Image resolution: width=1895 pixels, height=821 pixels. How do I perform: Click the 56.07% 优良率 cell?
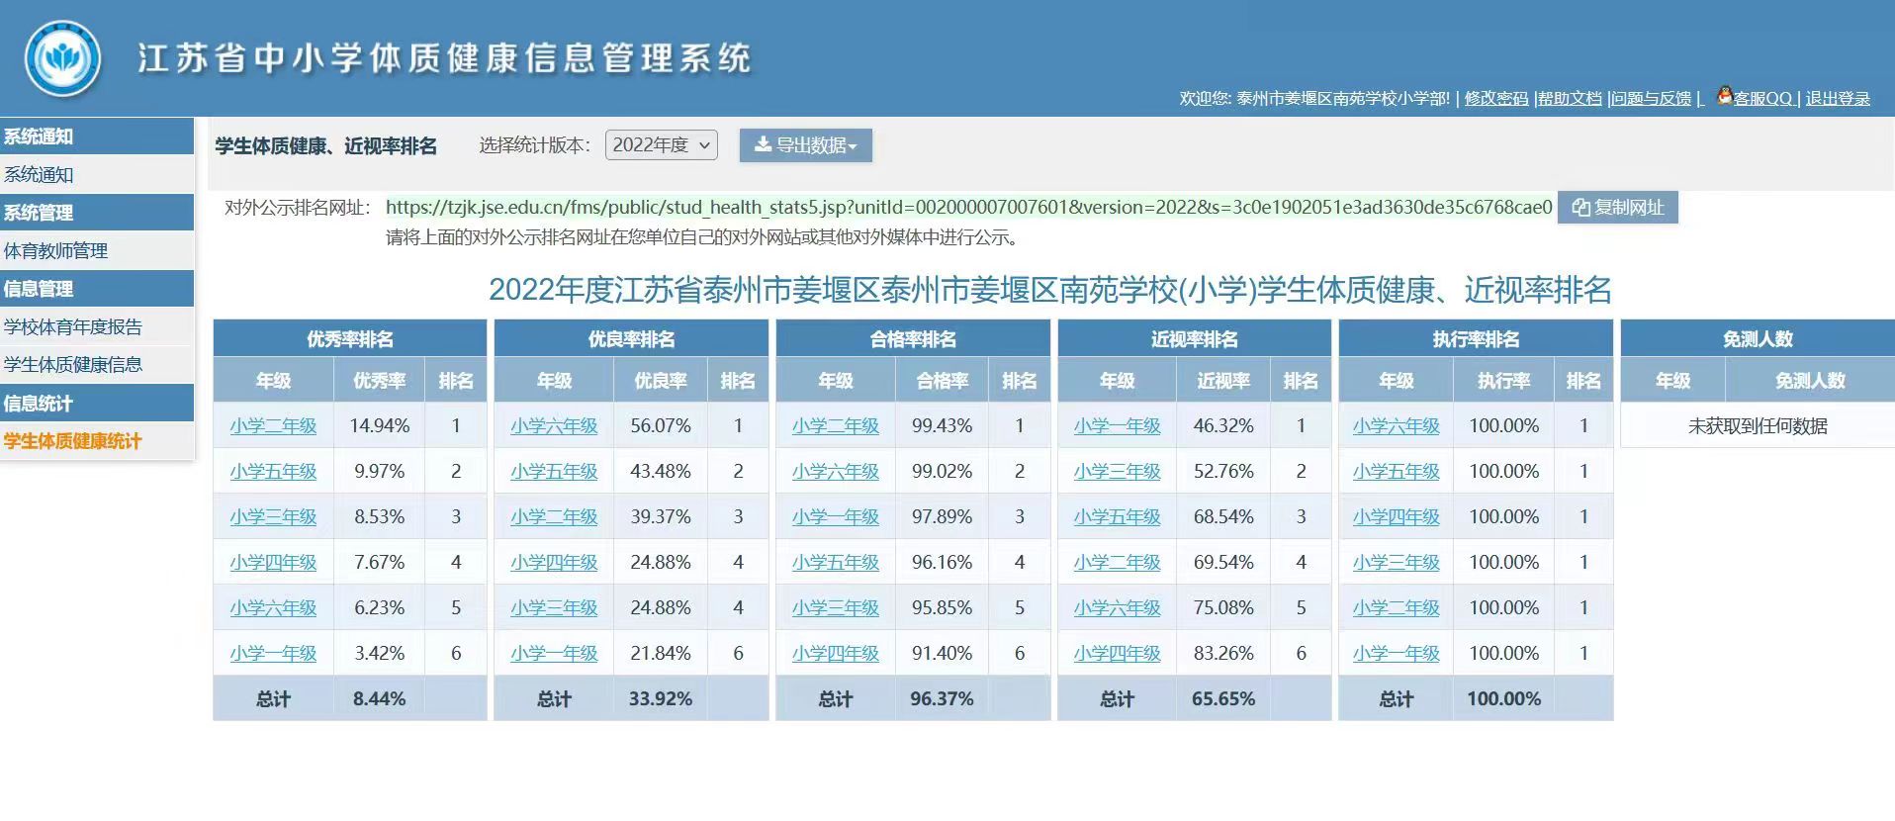coord(661,426)
